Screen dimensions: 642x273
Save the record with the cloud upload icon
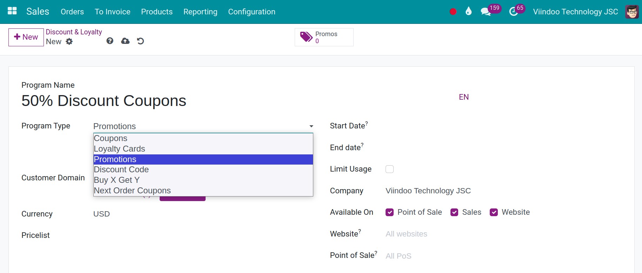(125, 41)
